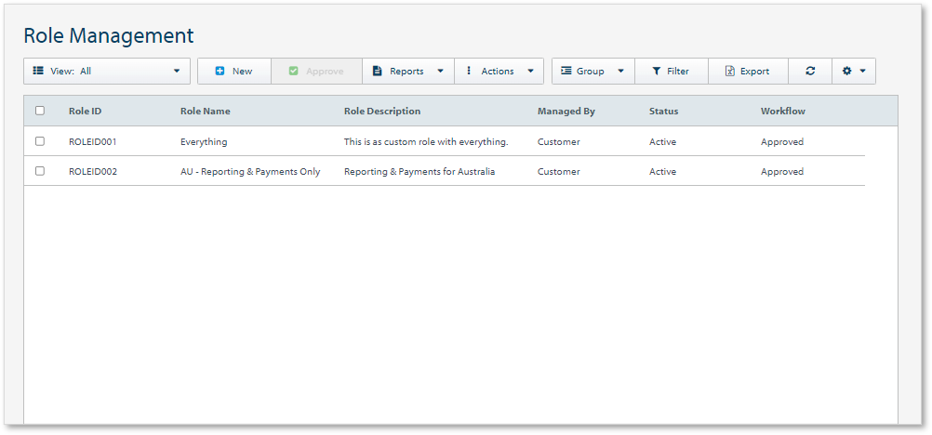Open the View: All dropdown
Viewport: 932px width, 435px height.
click(x=107, y=72)
